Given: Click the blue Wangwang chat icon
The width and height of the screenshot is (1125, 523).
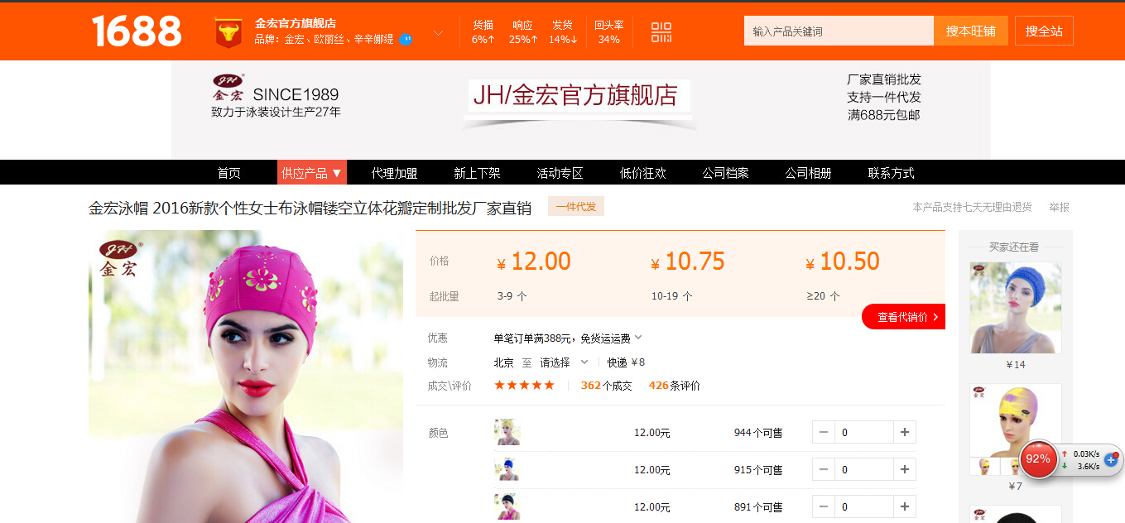Looking at the screenshot, I should [406, 39].
